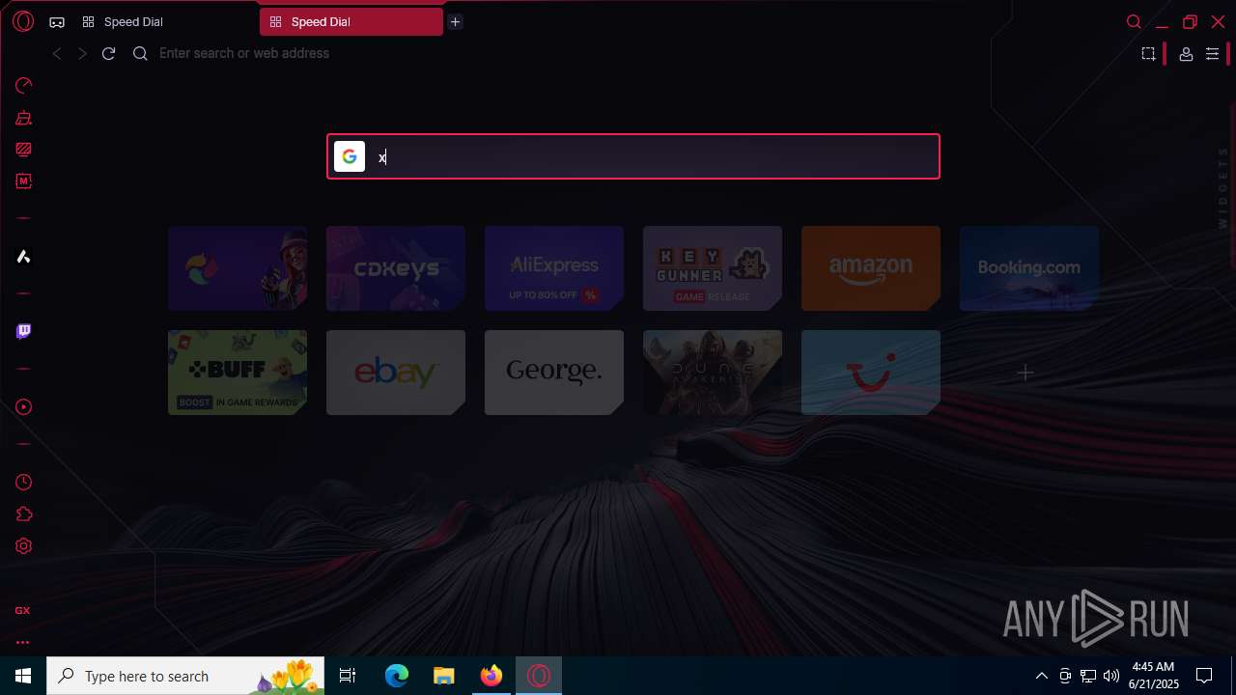Image resolution: width=1236 pixels, height=695 pixels.
Task: Open the Player sidebar icon
Action: (23, 406)
